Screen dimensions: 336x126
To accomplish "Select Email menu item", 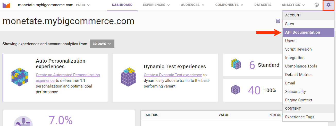I will 308,83.
